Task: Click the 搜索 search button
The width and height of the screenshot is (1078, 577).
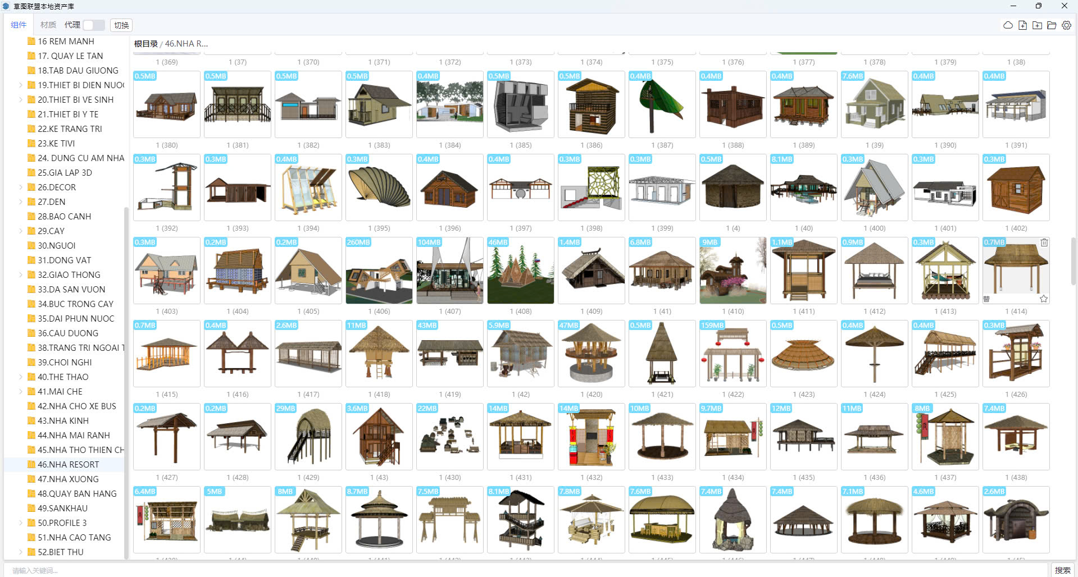Action: pos(1062,570)
